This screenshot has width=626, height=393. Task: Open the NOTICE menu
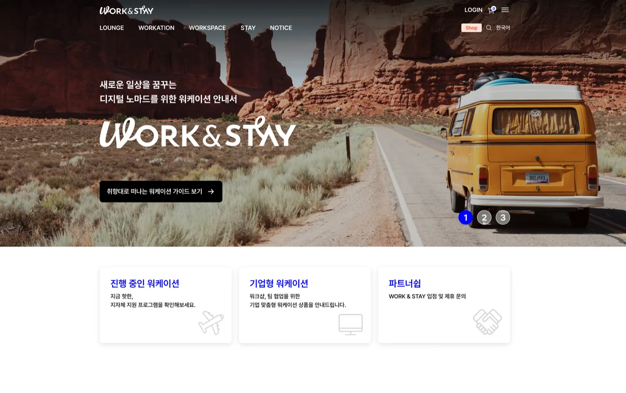click(281, 28)
